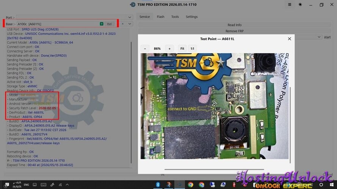Zoom out test point image with minus
337x189 pixels.
click(x=145, y=49)
